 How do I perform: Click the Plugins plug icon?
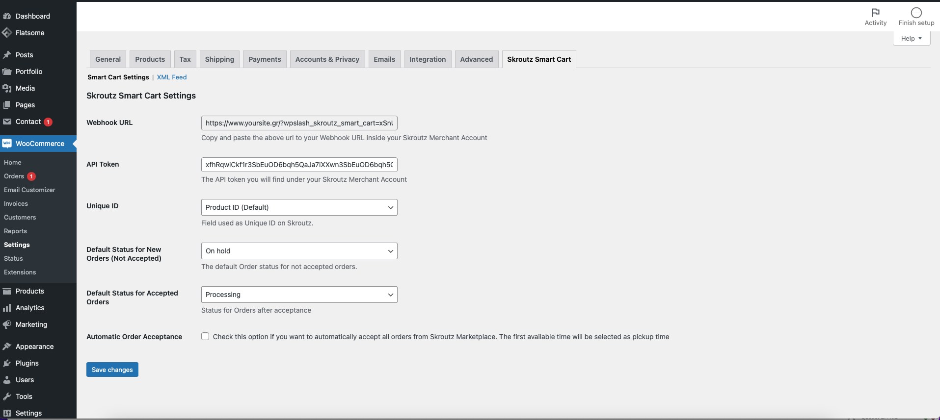7,363
